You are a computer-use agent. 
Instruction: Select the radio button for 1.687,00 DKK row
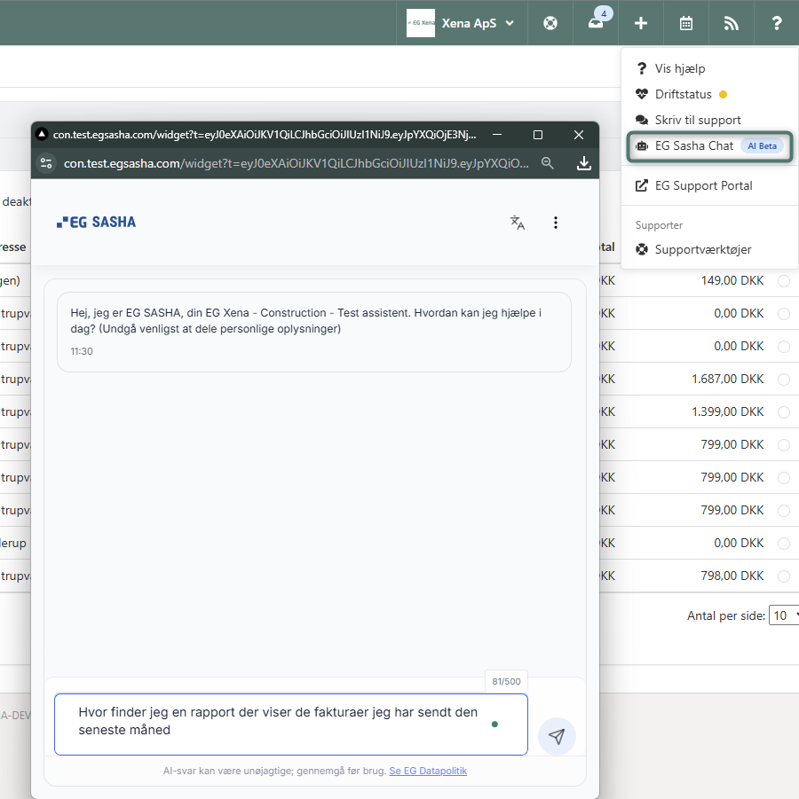point(784,380)
